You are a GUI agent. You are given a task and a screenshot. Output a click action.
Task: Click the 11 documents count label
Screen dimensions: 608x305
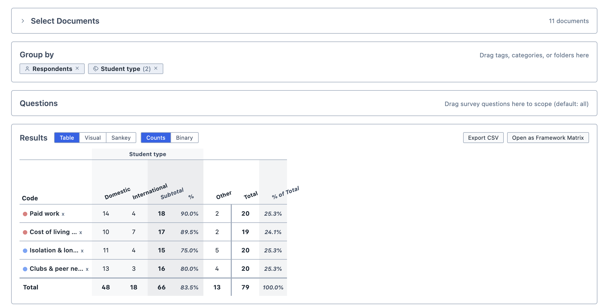pyautogui.click(x=569, y=21)
